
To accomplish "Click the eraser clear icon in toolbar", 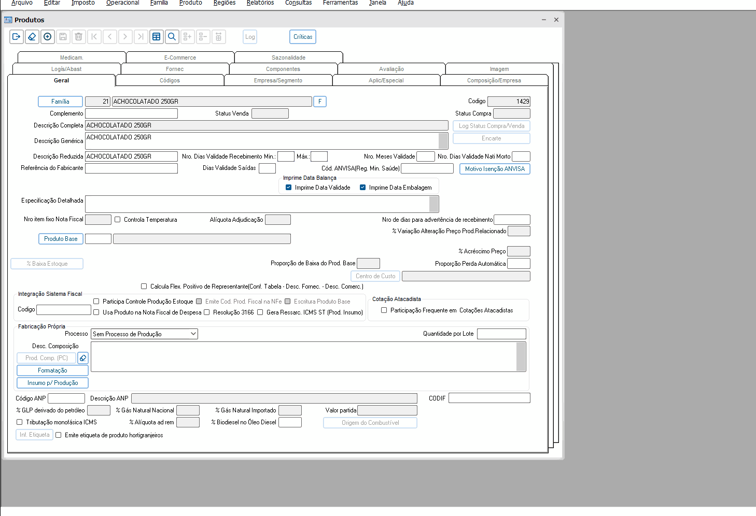I will coord(32,37).
